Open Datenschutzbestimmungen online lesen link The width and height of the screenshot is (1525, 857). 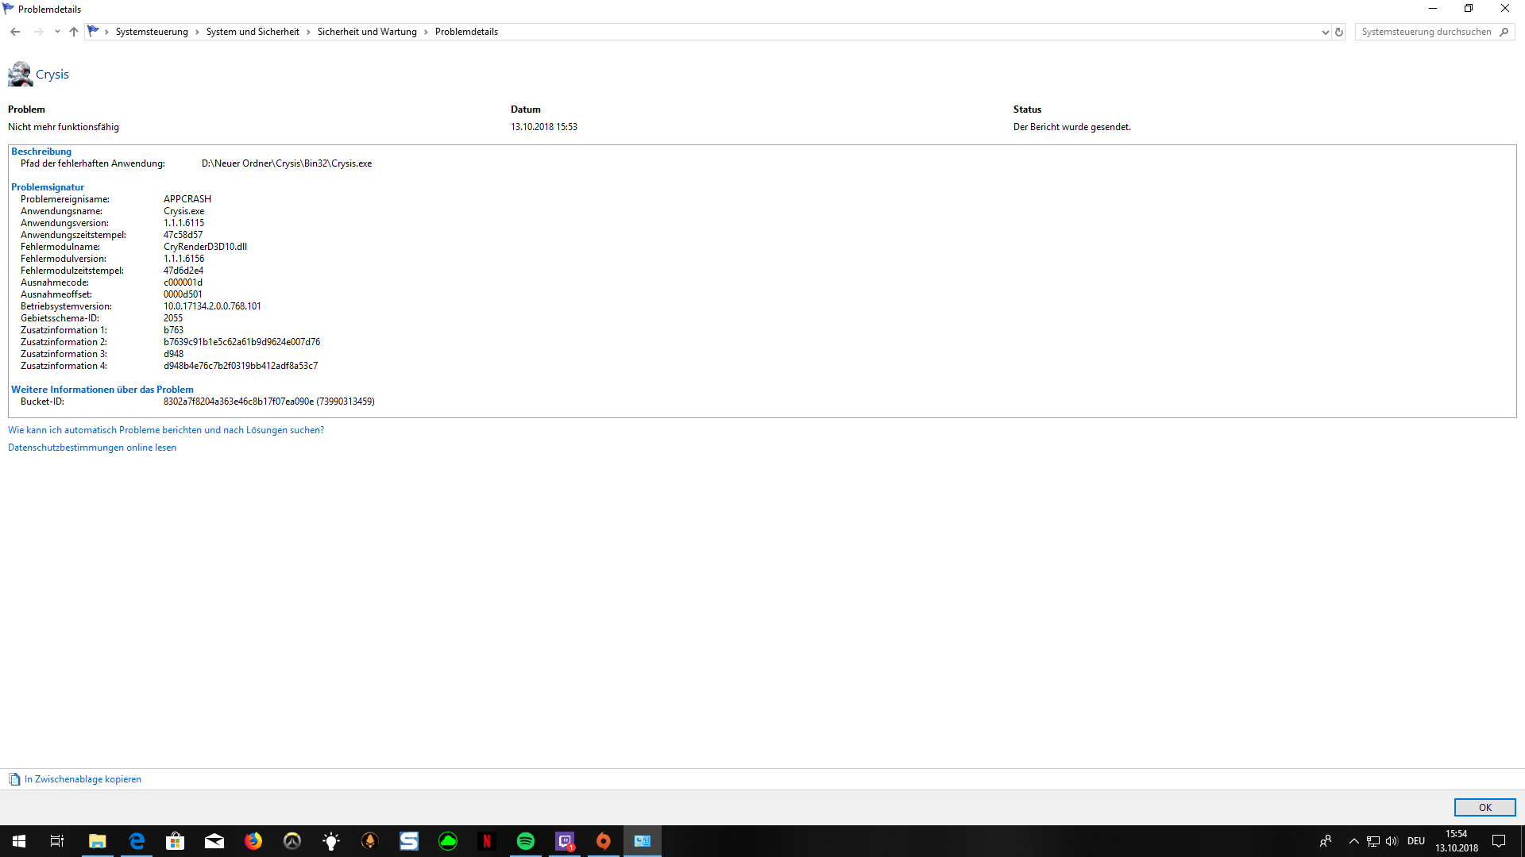pos(92,448)
